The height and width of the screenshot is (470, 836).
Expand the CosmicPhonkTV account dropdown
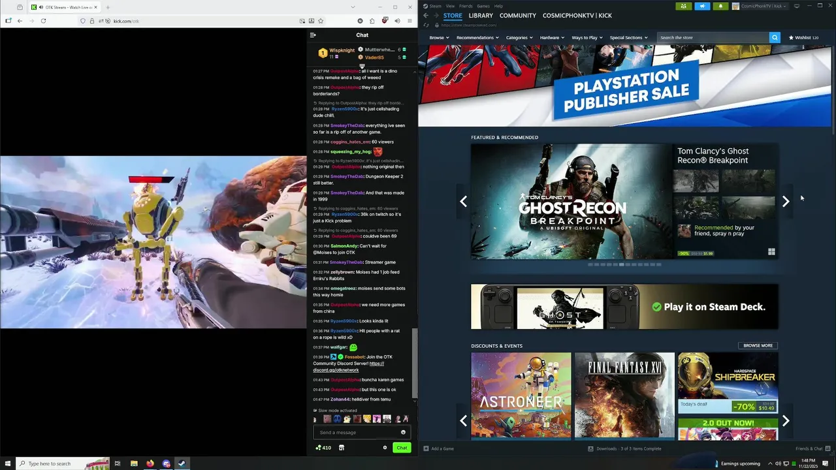coord(762,6)
